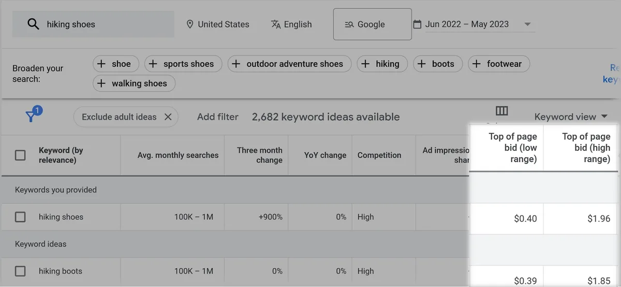
Task: Sort by Top of page bid low range
Action: (512, 148)
